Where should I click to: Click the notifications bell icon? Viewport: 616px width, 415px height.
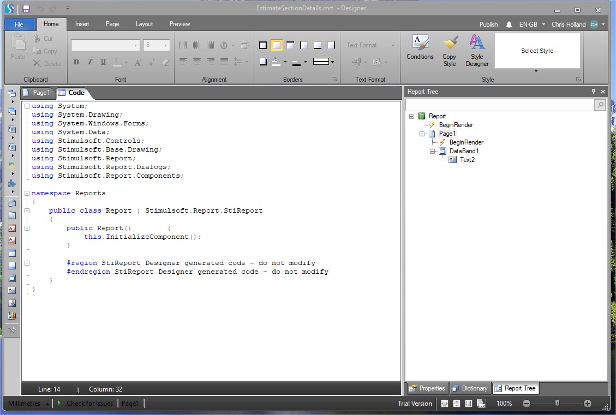(x=509, y=25)
